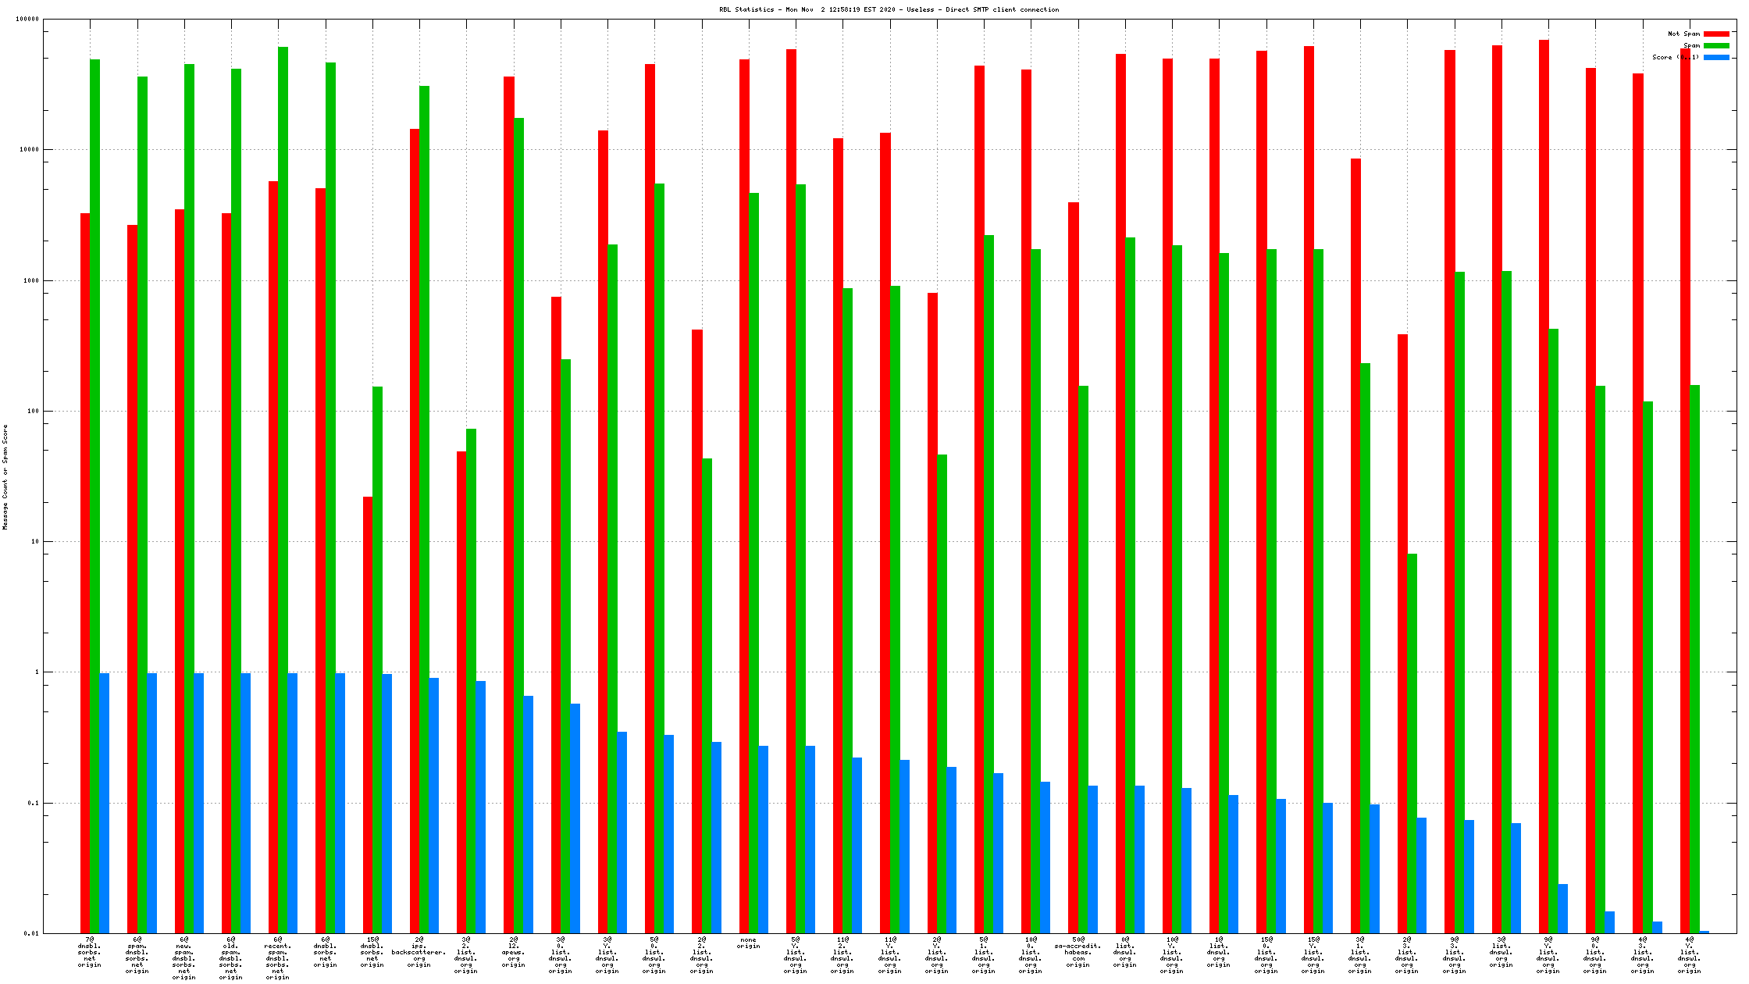This screenshot has width=1749, height=984.
Task: Click the 'sa-accredit.habeas.com origin' x-axis label
Action: click(1078, 952)
